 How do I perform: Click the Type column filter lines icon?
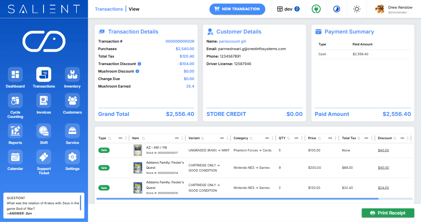click(120, 138)
